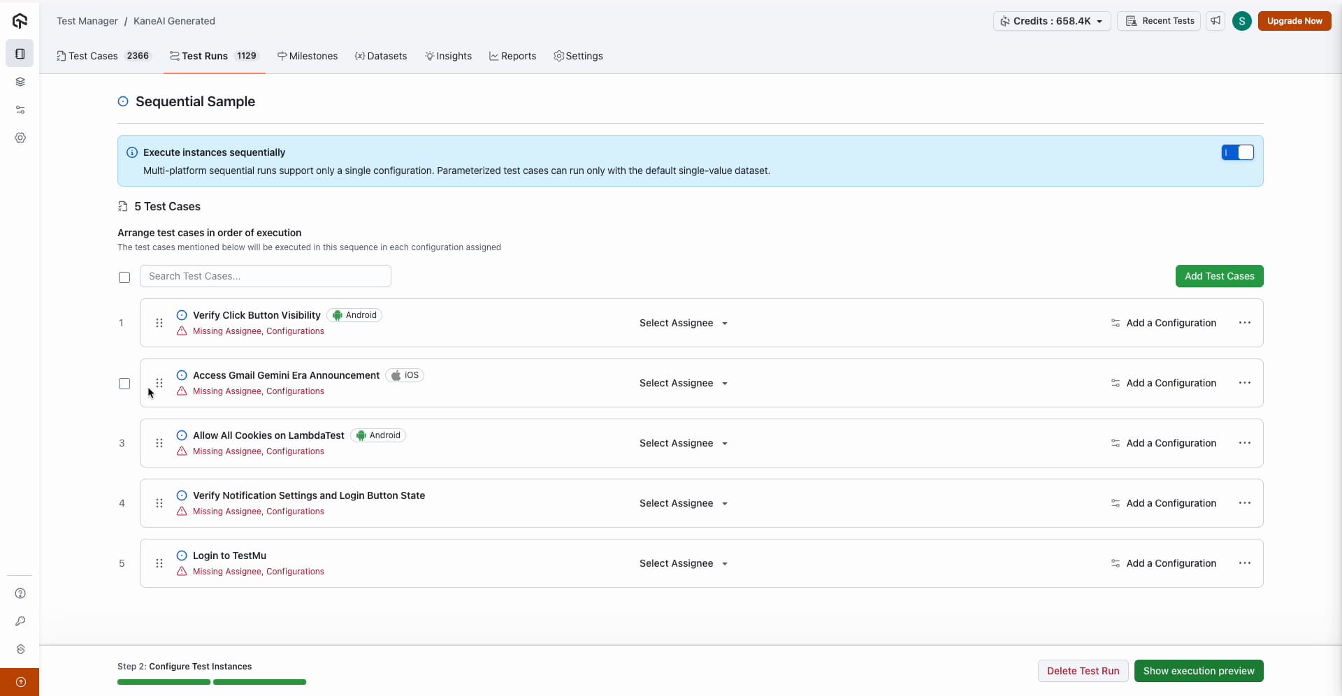Check the select-all test cases checkbox
The image size is (1342, 696).
pyautogui.click(x=124, y=277)
